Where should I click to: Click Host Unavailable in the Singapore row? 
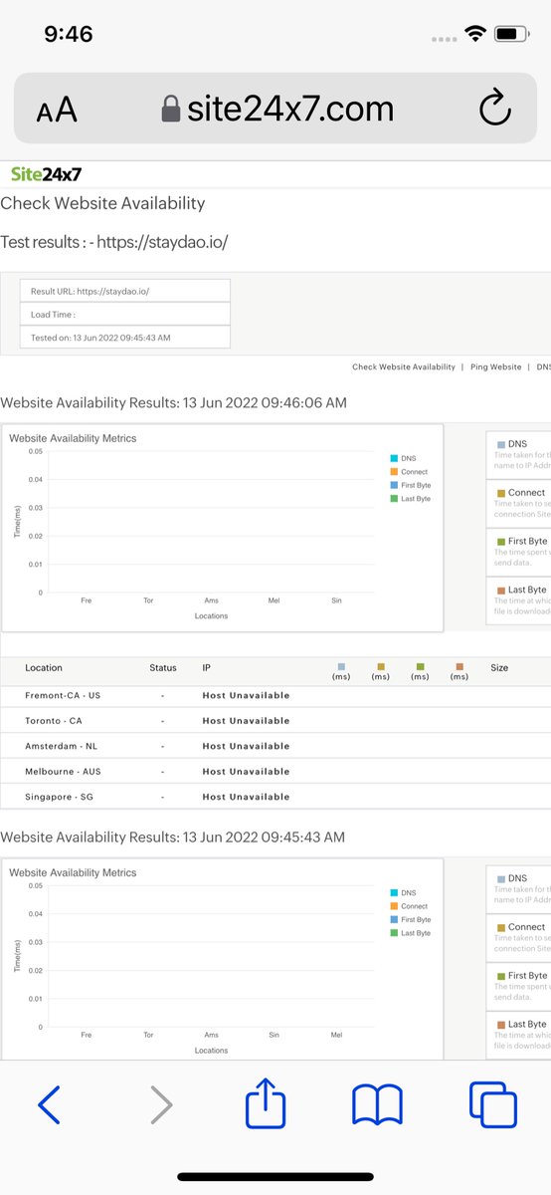(x=246, y=797)
